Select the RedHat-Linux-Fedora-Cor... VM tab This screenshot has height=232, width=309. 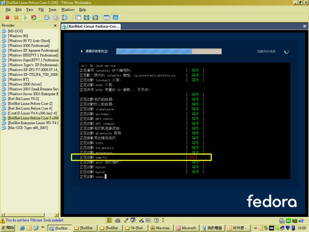(91, 26)
